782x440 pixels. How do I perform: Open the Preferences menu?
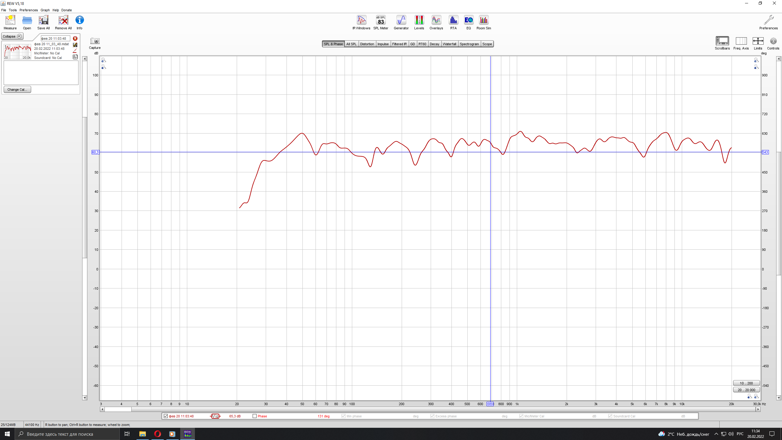tap(28, 10)
